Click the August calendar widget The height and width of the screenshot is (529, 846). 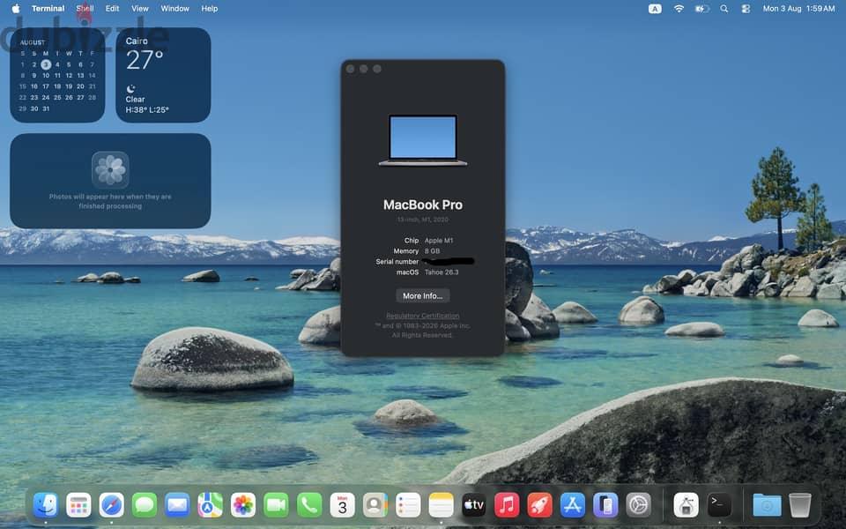click(x=57, y=75)
